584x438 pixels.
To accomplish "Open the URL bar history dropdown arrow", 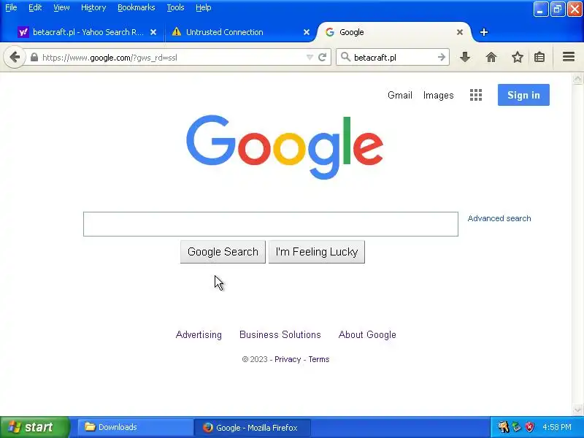I will [x=310, y=58].
